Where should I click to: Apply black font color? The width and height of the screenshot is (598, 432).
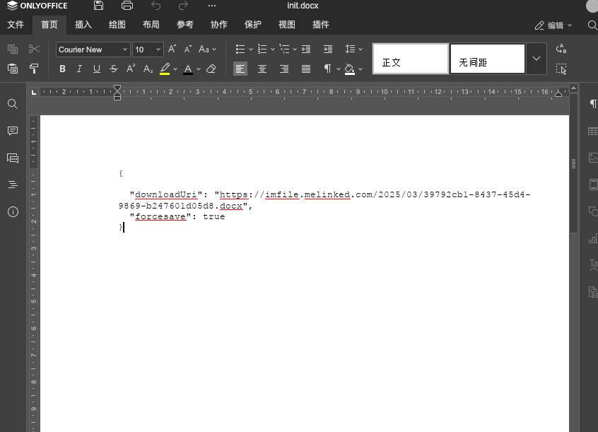[188, 69]
